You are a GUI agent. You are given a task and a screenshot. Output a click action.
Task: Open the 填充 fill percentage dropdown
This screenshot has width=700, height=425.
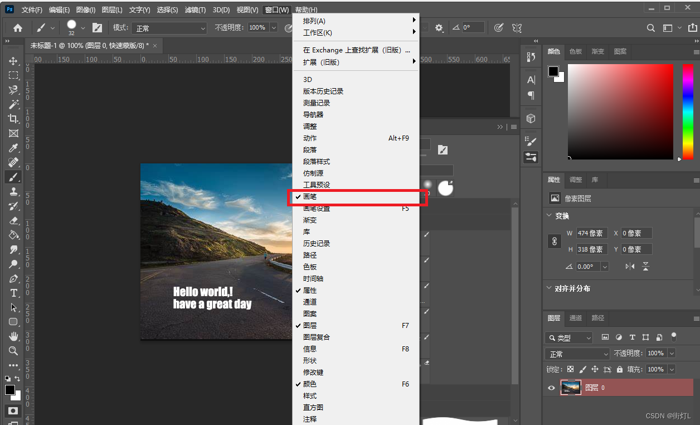672,369
